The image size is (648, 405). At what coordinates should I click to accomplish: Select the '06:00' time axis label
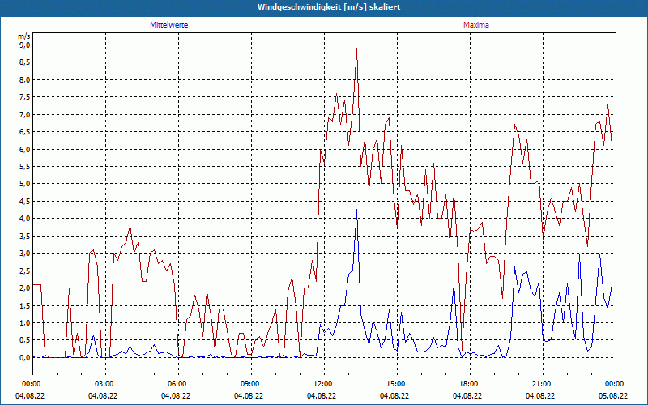click(176, 384)
